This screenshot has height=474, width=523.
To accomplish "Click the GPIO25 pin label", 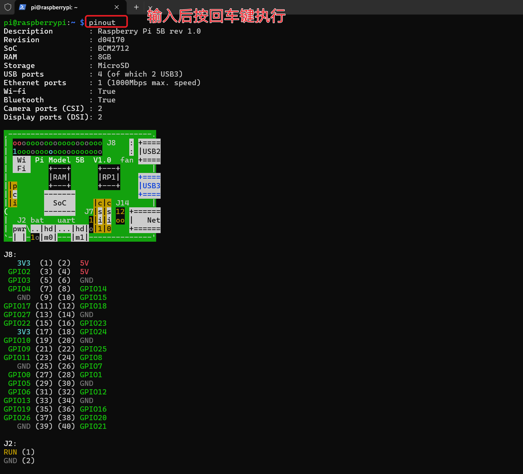I will tap(93, 349).
